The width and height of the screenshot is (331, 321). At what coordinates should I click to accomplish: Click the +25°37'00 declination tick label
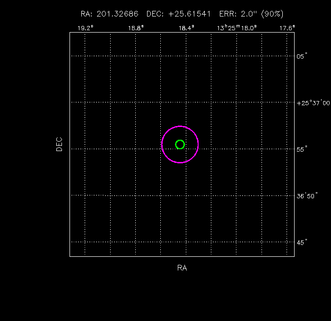pyautogui.click(x=313, y=103)
